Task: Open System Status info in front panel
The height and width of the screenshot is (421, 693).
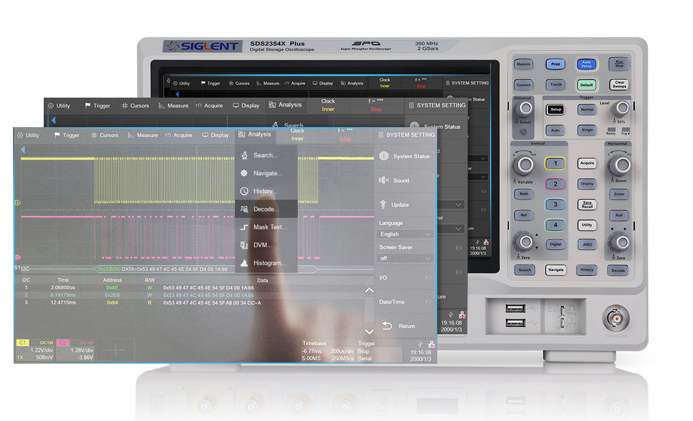Action: click(405, 156)
